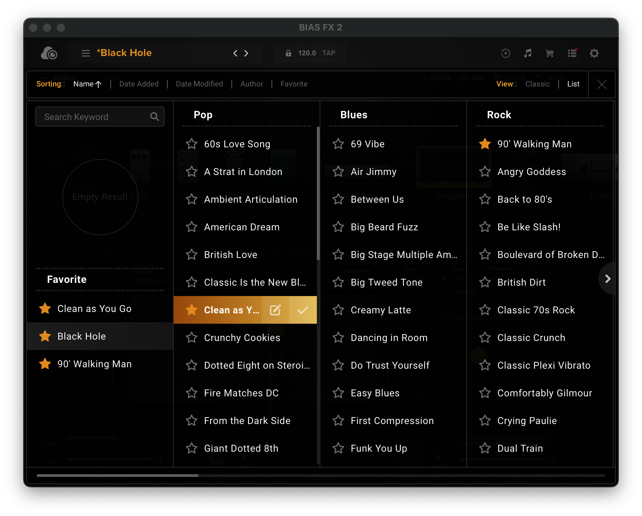Load Dual Train preset
642x516 pixels.
[x=540, y=448]
